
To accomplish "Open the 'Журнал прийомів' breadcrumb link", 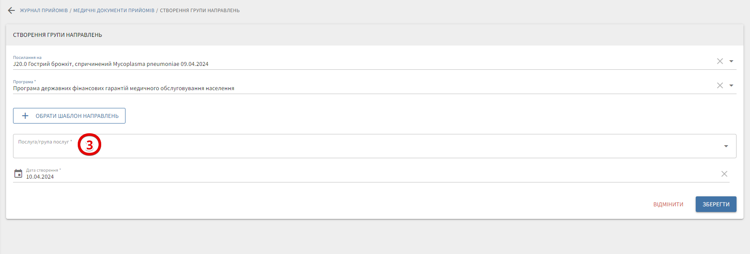I will click(44, 10).
